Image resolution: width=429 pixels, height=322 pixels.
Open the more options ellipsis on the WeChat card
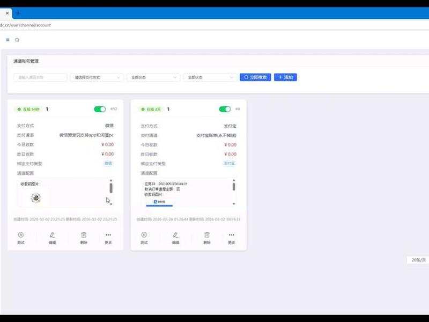(x=108, y=235)
